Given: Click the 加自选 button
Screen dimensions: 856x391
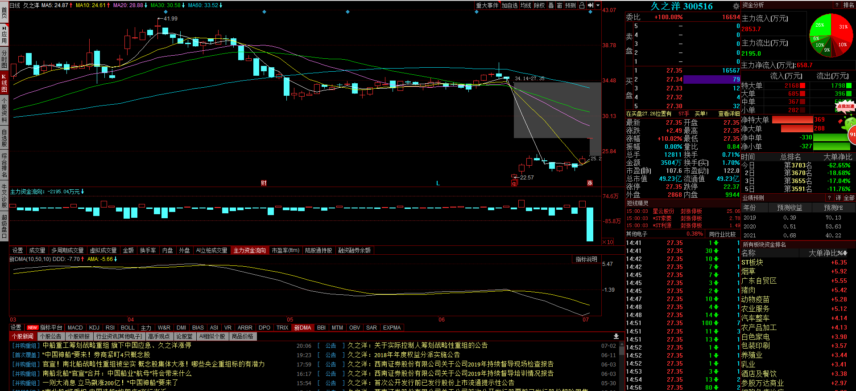Looking at the screenshot, I should click(x=509, y=5).
